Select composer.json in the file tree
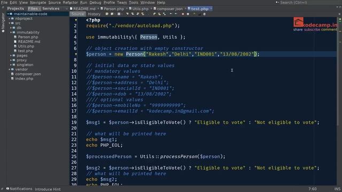This screenshot has width=342, height=192. (28, 74)
